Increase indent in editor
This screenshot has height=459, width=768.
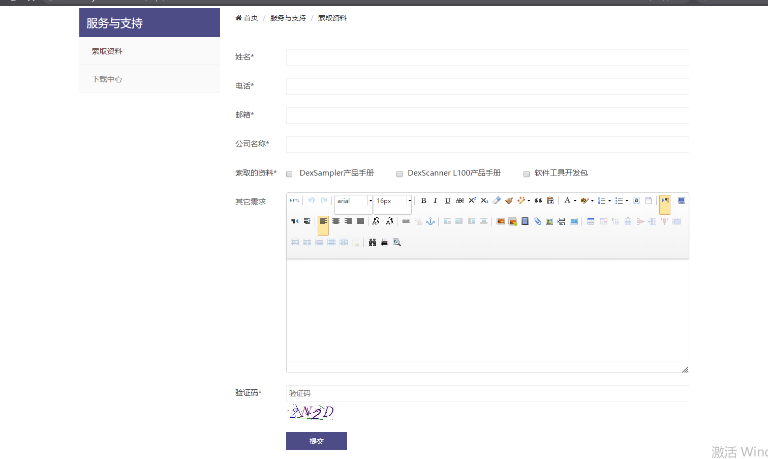[307, 221]
